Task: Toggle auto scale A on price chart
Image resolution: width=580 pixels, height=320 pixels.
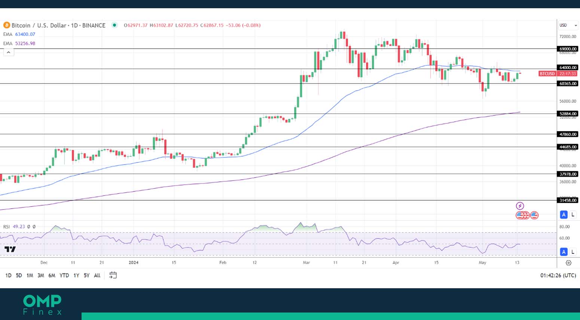Action: click(564, 215)
